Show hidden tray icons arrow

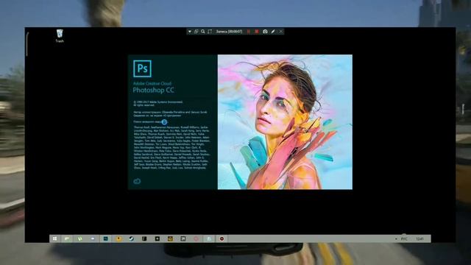(x=396, y=239)
